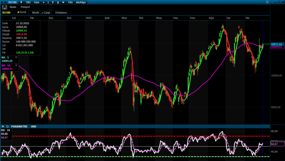The image size is (285, 161).
Task: Click the S icon in top toolbar
Action: click(x=58, y=2)
